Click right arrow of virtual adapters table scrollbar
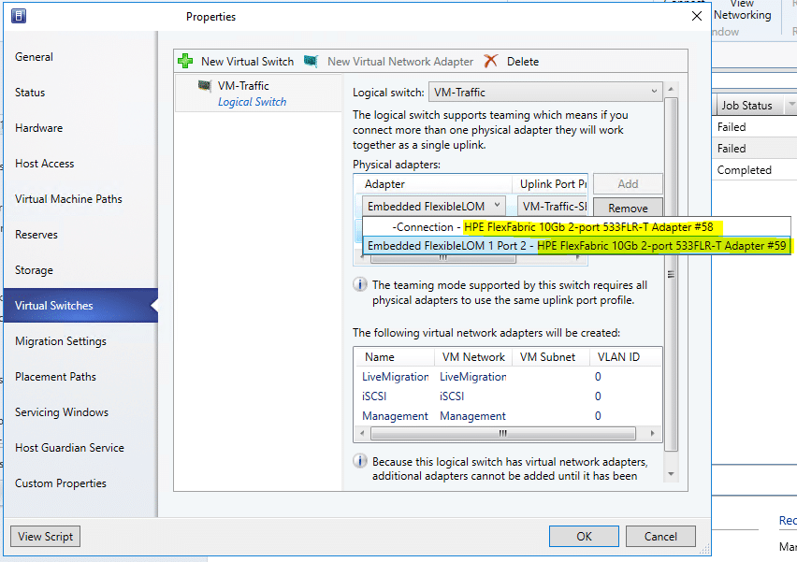The image size is (797, 562). click(653, 434)
